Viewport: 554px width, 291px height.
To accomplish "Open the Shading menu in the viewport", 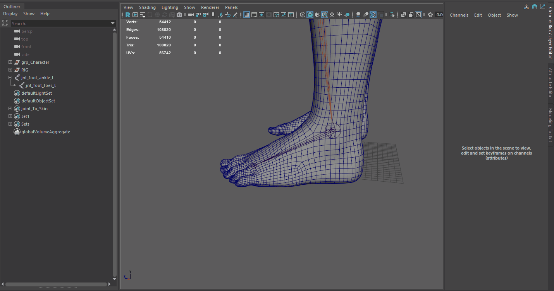I will 147,7.
